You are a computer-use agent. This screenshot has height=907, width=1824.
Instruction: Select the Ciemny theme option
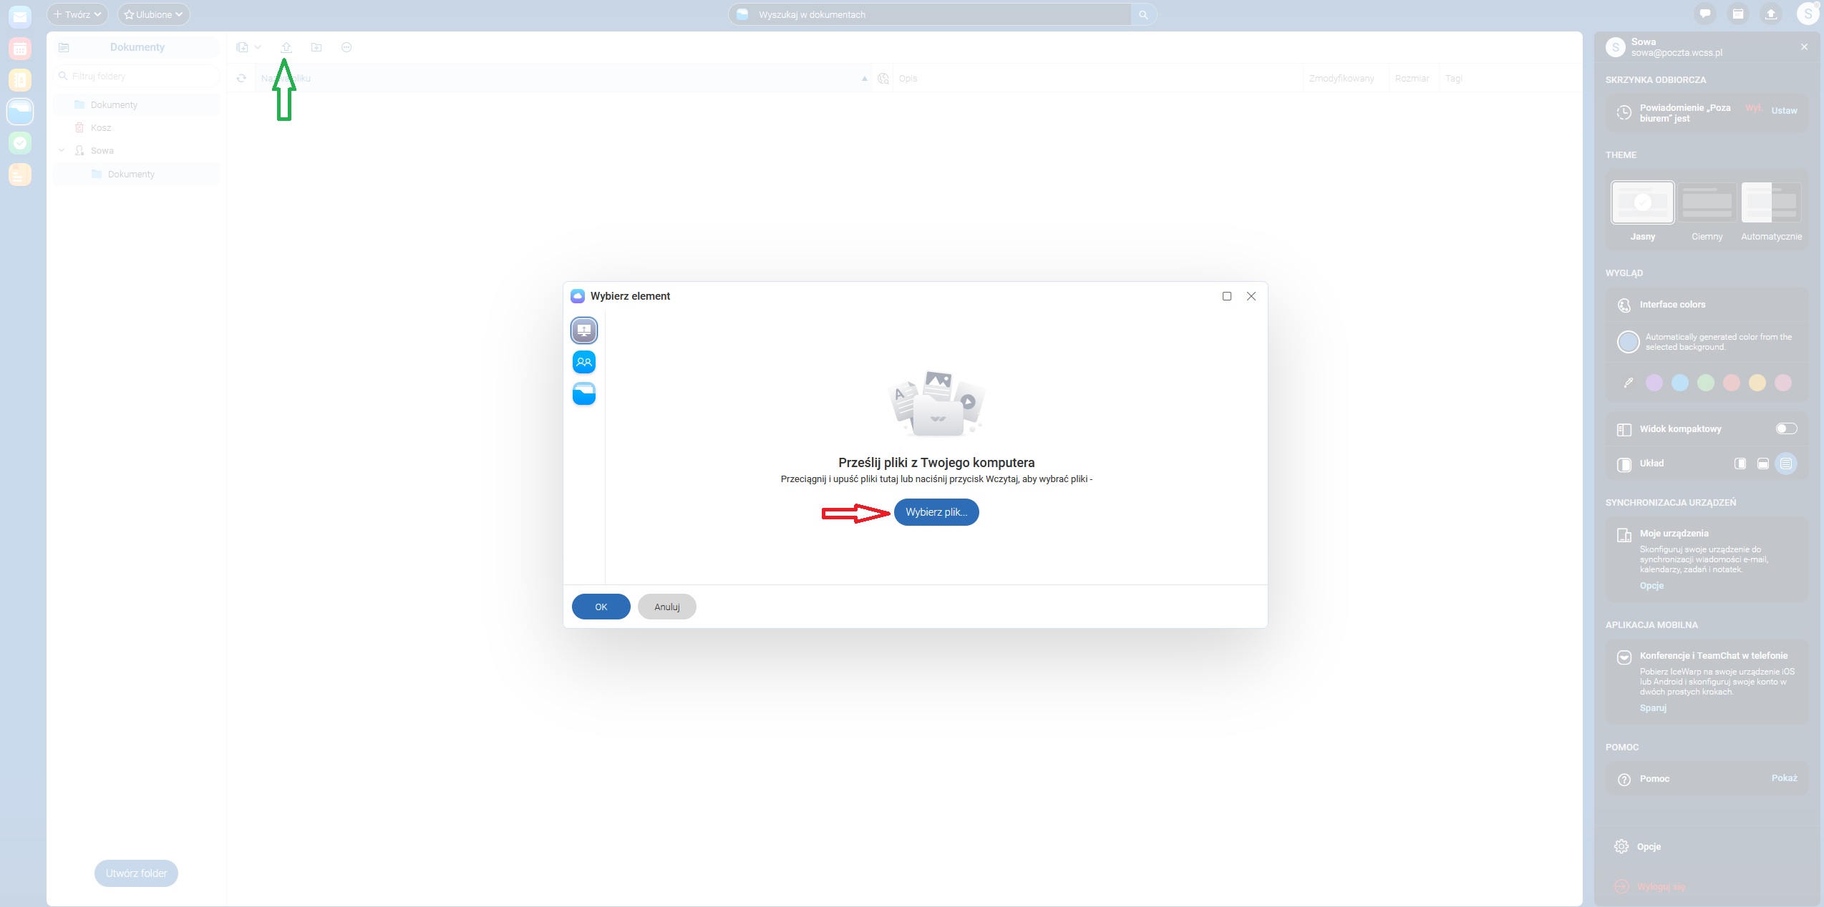click(x=1707, y=203)
